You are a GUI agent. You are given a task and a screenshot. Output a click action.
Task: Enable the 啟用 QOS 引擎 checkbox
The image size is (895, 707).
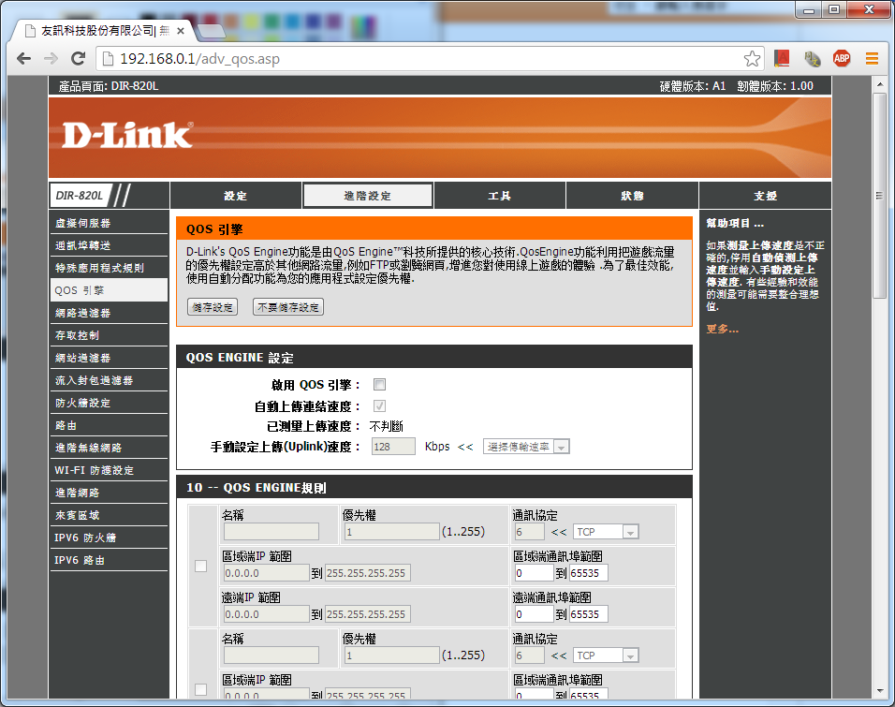[x=379, y=385]
